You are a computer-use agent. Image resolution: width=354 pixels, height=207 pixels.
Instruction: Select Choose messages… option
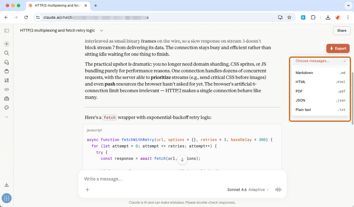pos(320,61)
